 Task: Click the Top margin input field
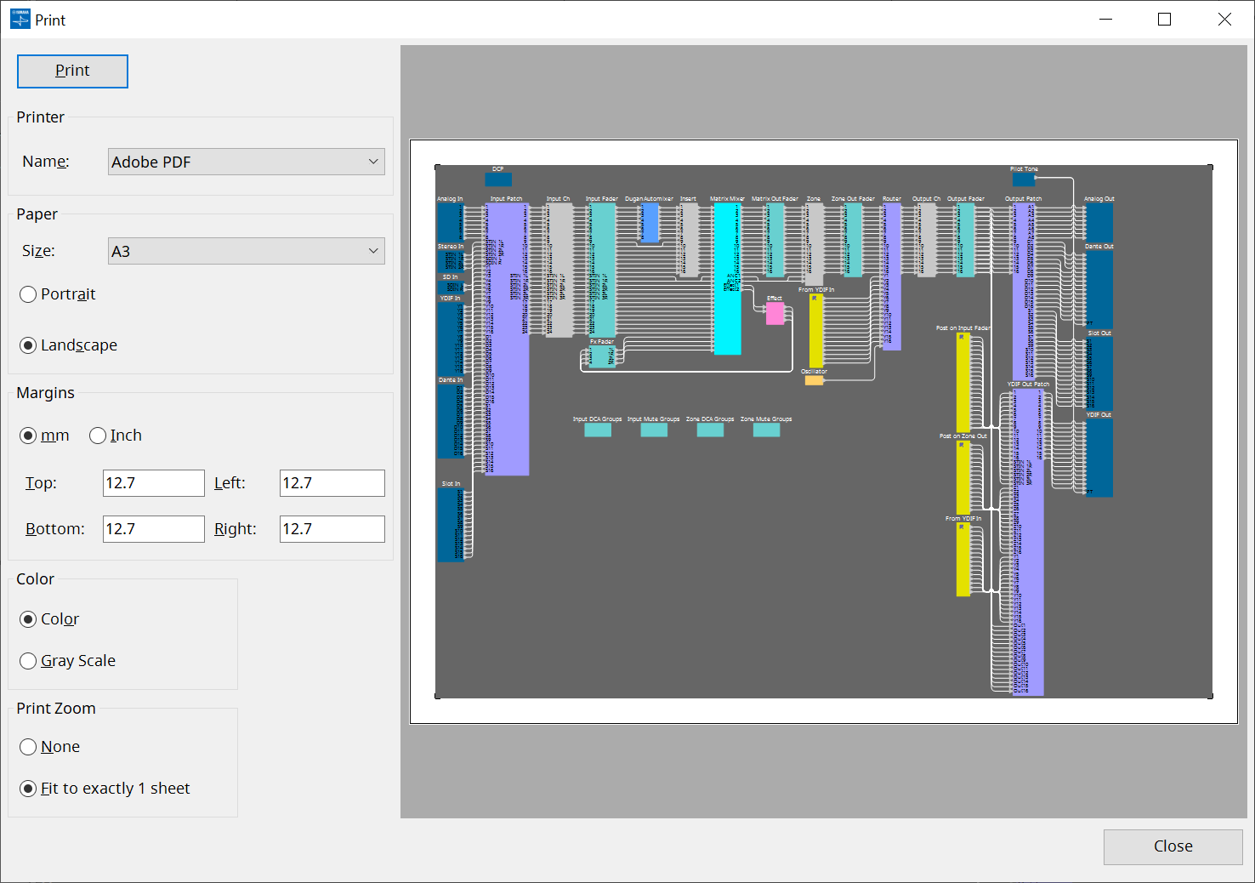[x=153, y=483]
